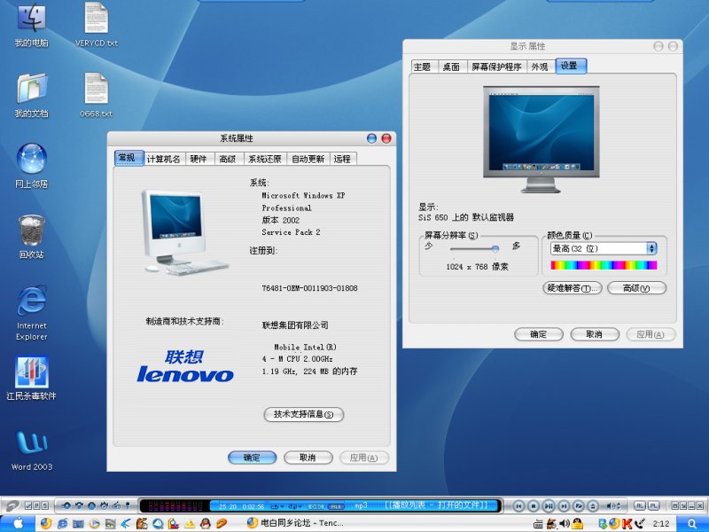The width and height of the screenshot is (709, 532).
Task: Switch to the 外观 tab in Display Properties
Action: (x=538, y=66)
